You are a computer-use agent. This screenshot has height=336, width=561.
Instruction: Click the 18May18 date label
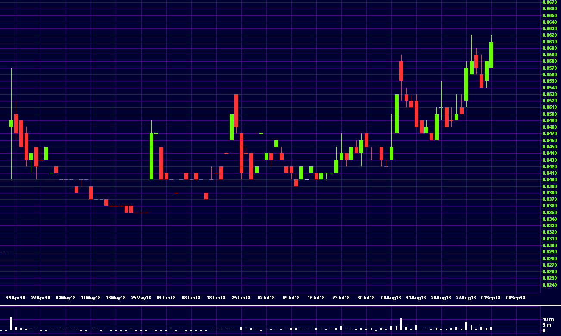pos(115,298)
